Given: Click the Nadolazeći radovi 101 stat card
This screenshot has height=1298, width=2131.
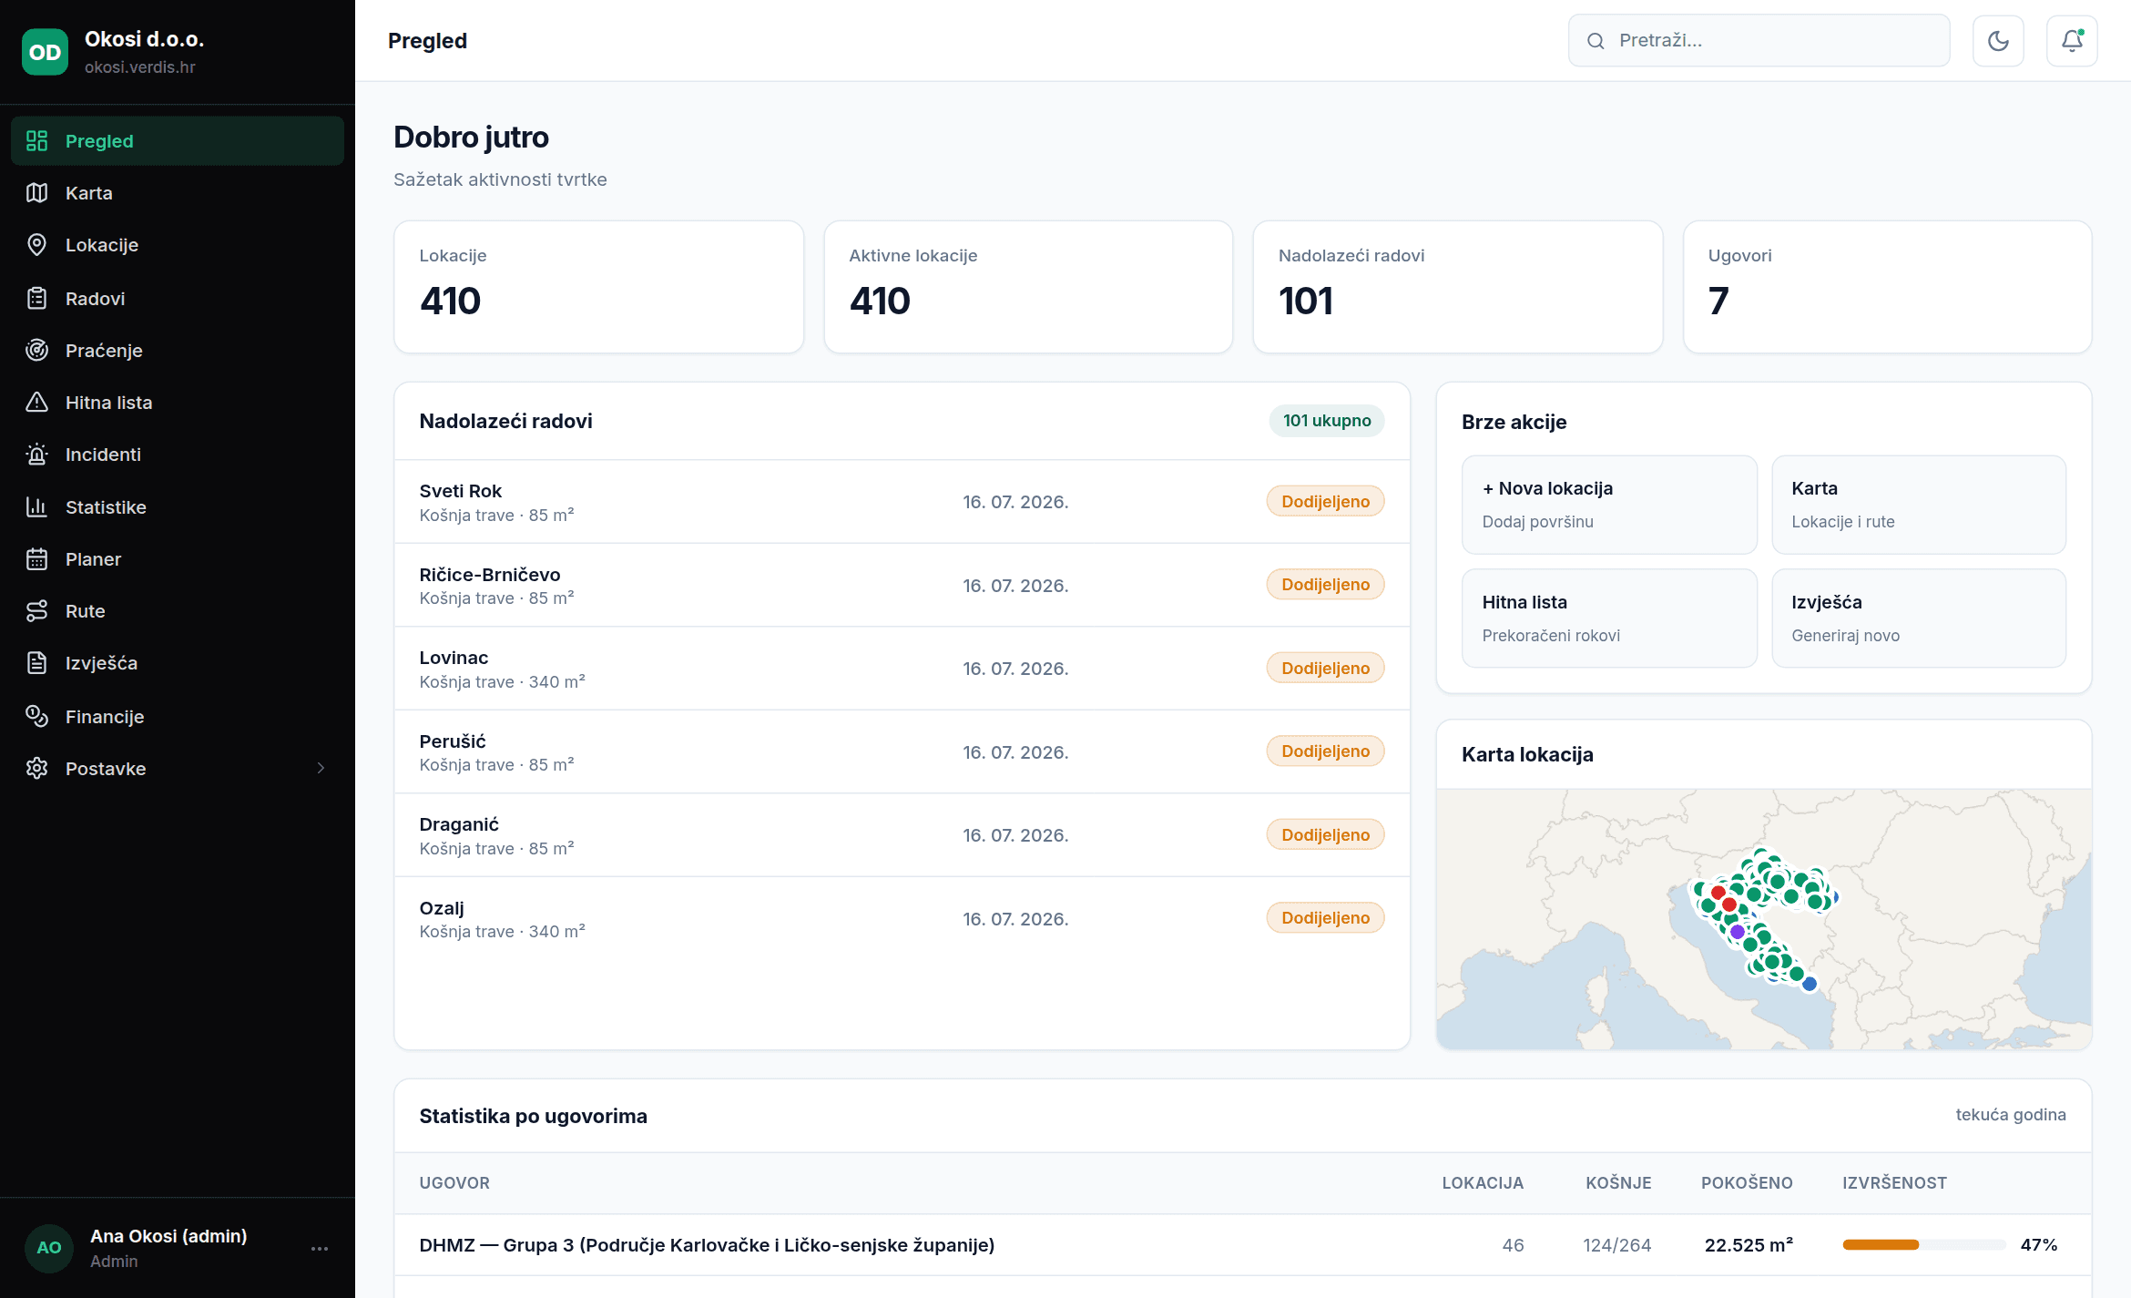Looking at the screenshot, I should click(1458, 287).
